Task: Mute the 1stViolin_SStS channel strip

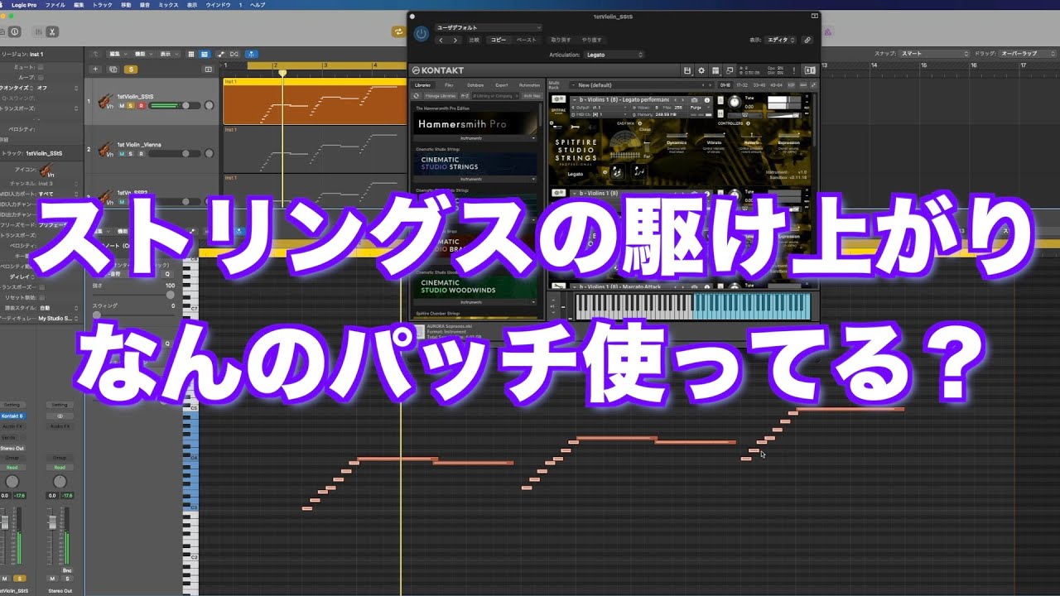Action: (7, 579)
